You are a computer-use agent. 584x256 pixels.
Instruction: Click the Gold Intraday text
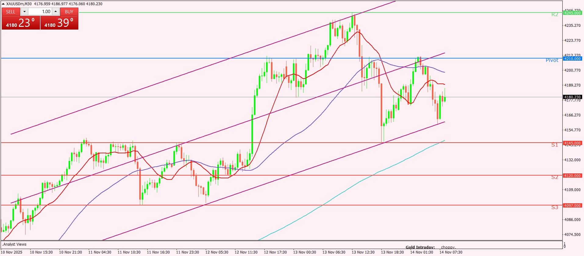(x=420, y=247)
